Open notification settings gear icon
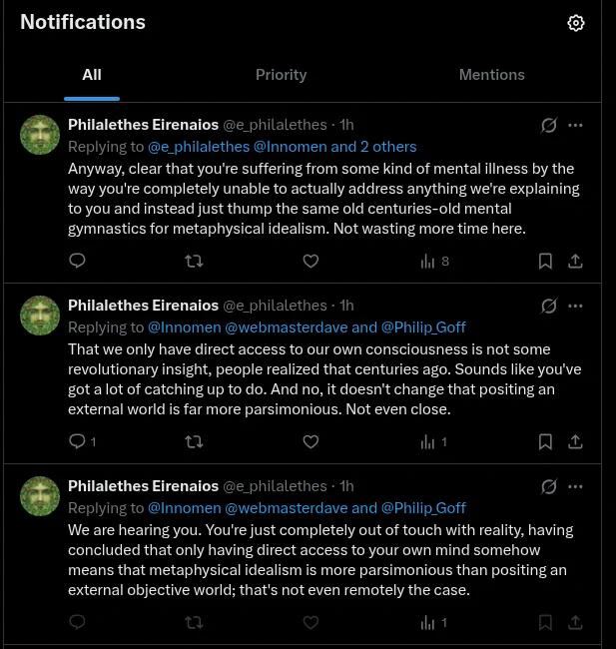Viewport: 616px width, 649px height. (x=576, y=23)
